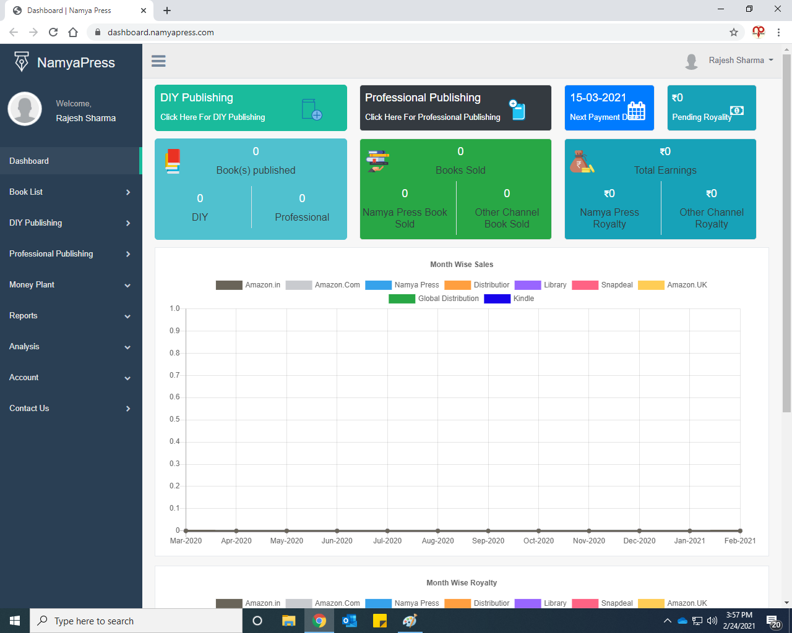
Task: Open File Explorer from taskbar
Action: [289, 621]
